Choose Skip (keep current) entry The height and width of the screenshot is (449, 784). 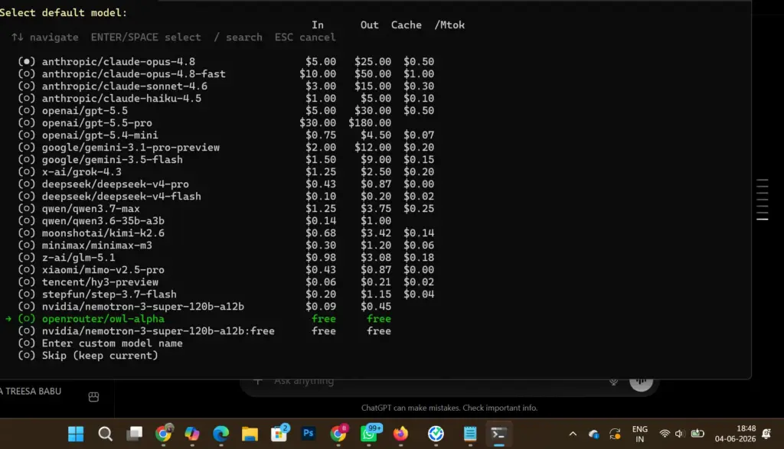point(88,356)
